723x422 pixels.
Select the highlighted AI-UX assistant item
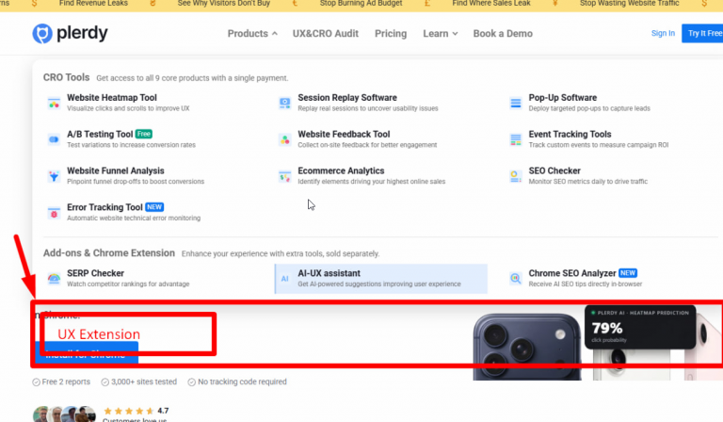pyautogui.click(x=381, y=279)
